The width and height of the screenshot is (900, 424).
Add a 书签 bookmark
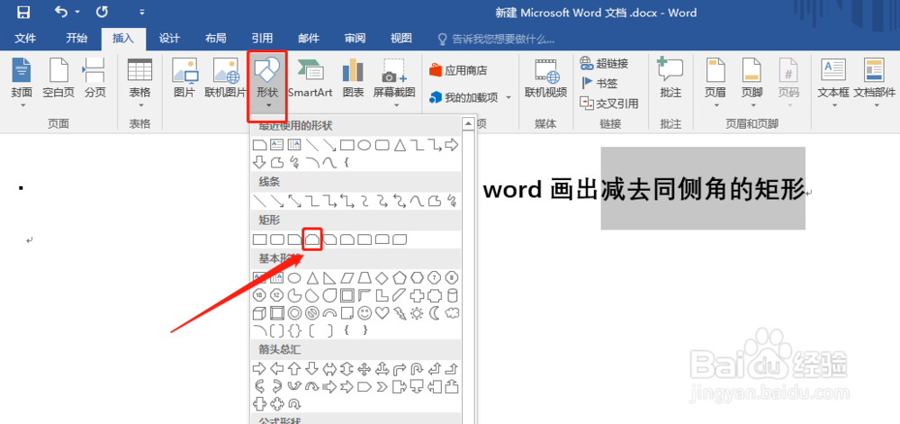click(x=599, y=83)
